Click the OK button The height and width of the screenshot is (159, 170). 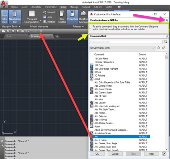point(97,154)
